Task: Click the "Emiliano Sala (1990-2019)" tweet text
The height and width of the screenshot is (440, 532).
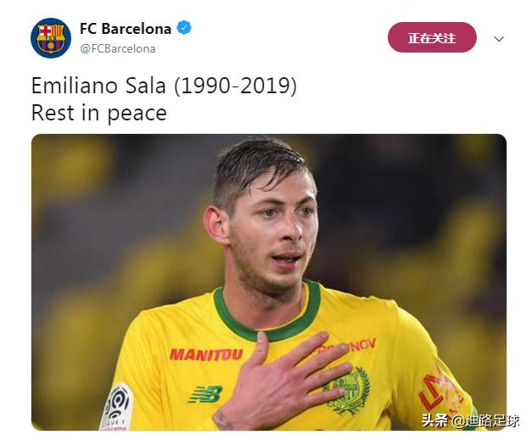Action: [x=164, y=86]
